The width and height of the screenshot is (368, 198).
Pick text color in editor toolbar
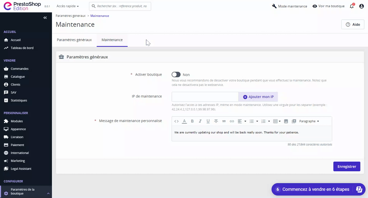184,121
